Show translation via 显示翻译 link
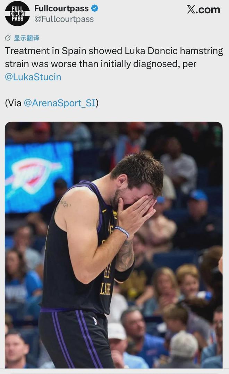 pyautogui.click(x=27, y=38)
